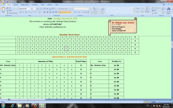The image size is (173, 108).
Task: Open Find & Select menu
Action: (168, 11)
